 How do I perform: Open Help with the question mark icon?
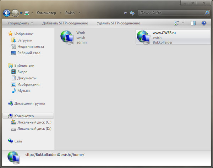tap(204, 23)
